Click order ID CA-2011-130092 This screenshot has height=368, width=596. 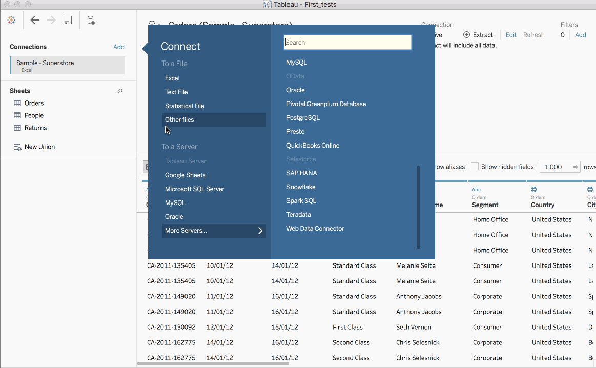click(x=171, y=328)
